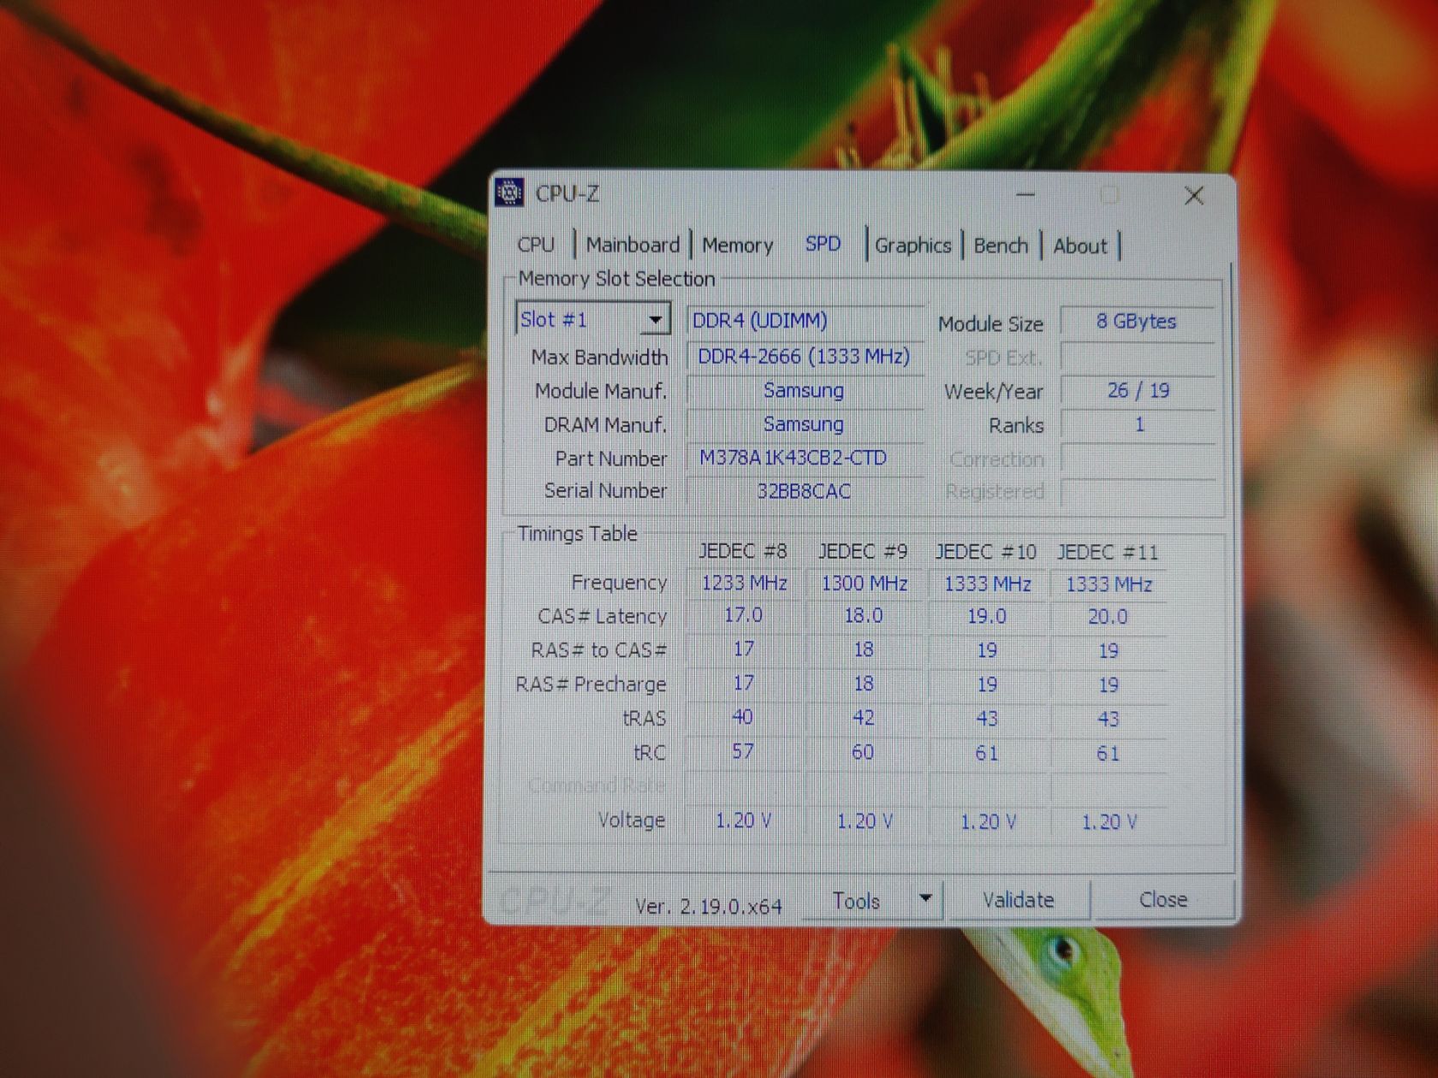Select the SPD tab
The height and width of the screenshot is (1078, 1438).
click(x=823, y=244)
